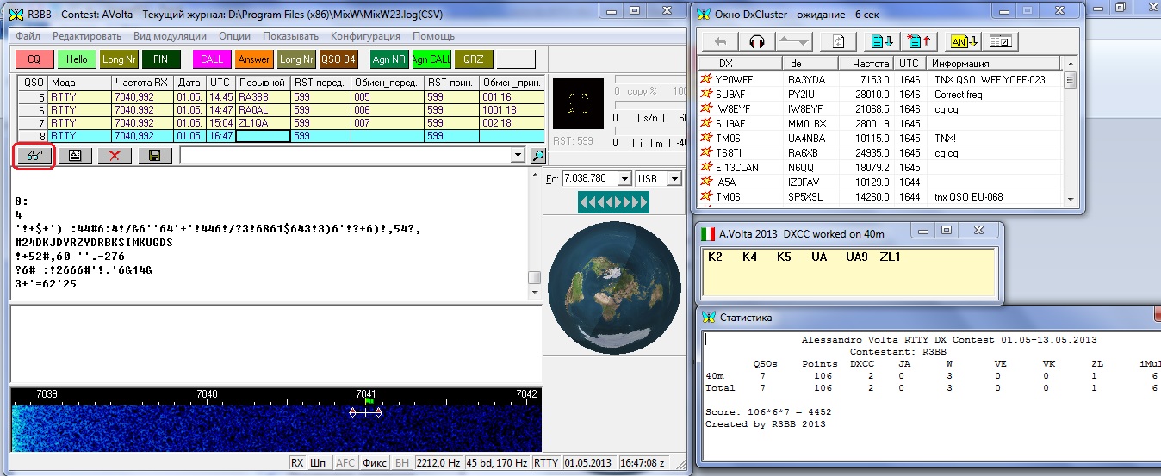Click the spot list blue down-arrow icon

pos(881,41)
